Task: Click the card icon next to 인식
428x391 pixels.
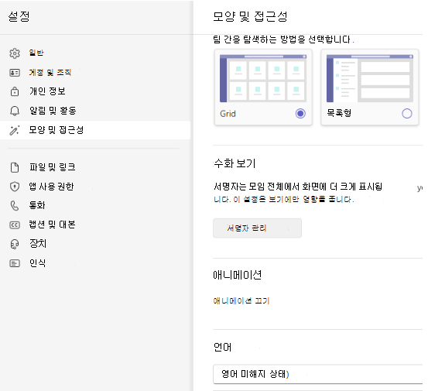Action: [x=15, y=263]
